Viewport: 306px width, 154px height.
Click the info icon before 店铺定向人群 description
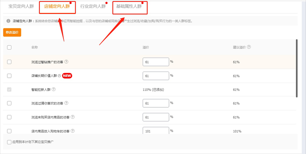[8, 21]
